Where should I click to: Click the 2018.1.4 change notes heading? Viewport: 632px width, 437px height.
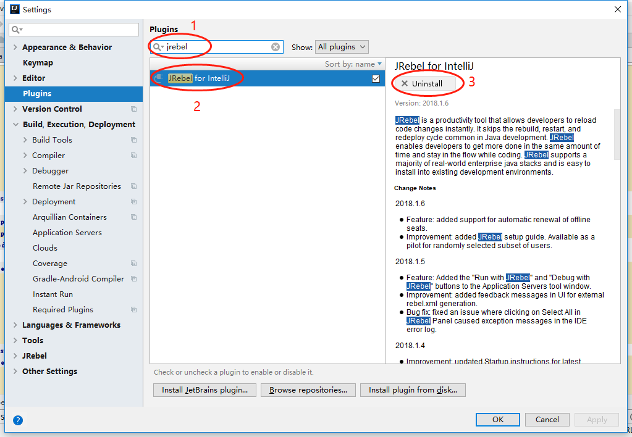(410, 346)
